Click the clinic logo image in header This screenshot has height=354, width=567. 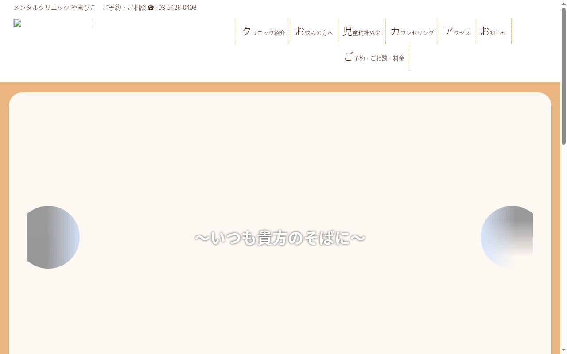(53, 23)
